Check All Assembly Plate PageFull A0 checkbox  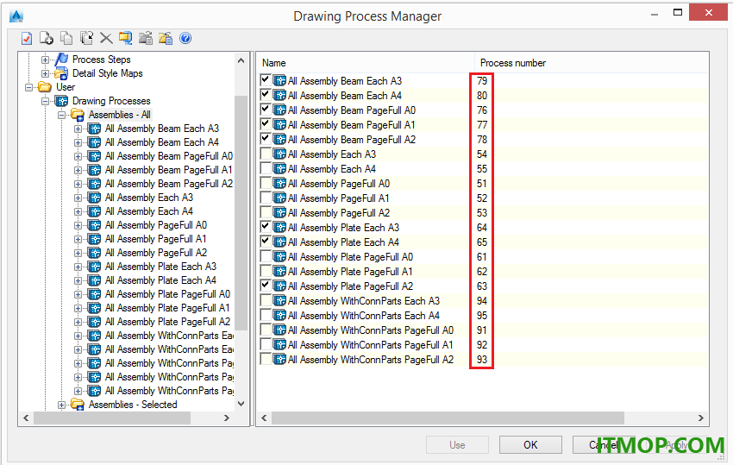pos(266,256)
